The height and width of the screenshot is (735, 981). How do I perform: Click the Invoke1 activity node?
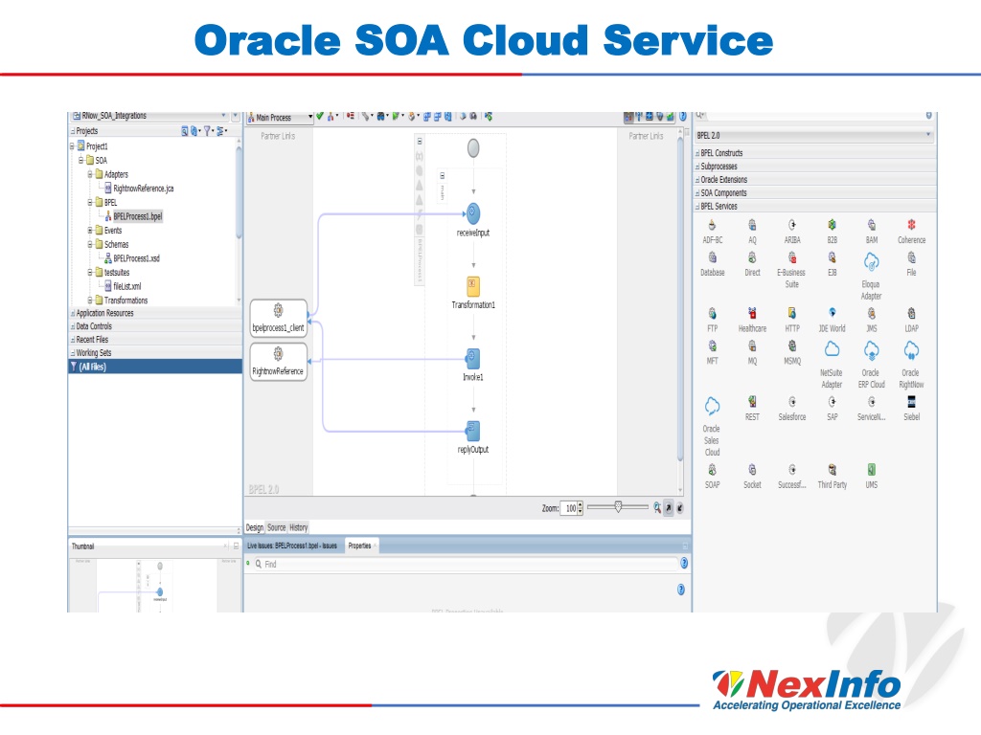click(x=473, y=358)
